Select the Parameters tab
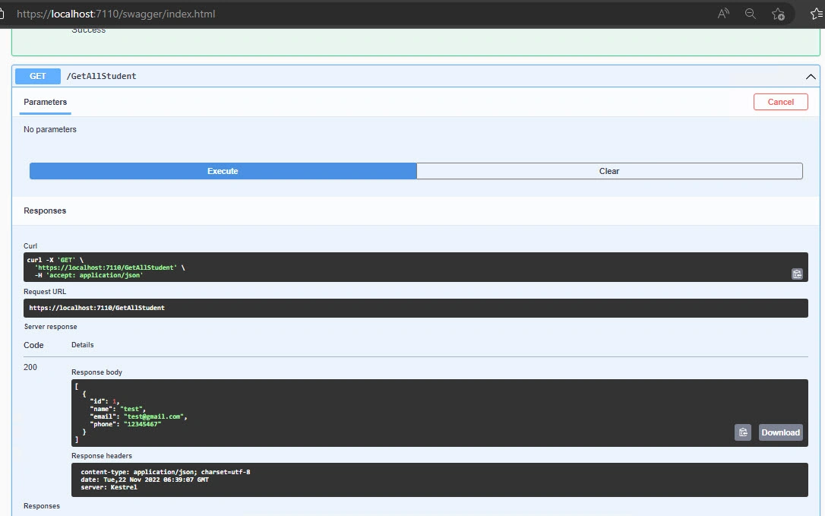Screen dimensions: 825x516 tap(46, 102)
